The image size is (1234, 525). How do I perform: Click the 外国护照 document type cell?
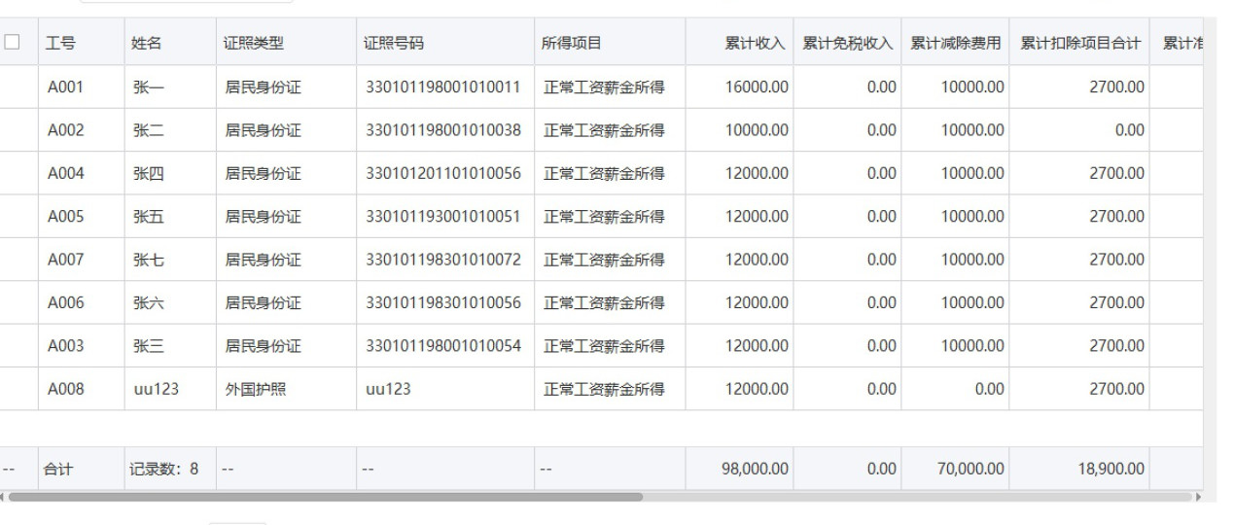point(255,389)
